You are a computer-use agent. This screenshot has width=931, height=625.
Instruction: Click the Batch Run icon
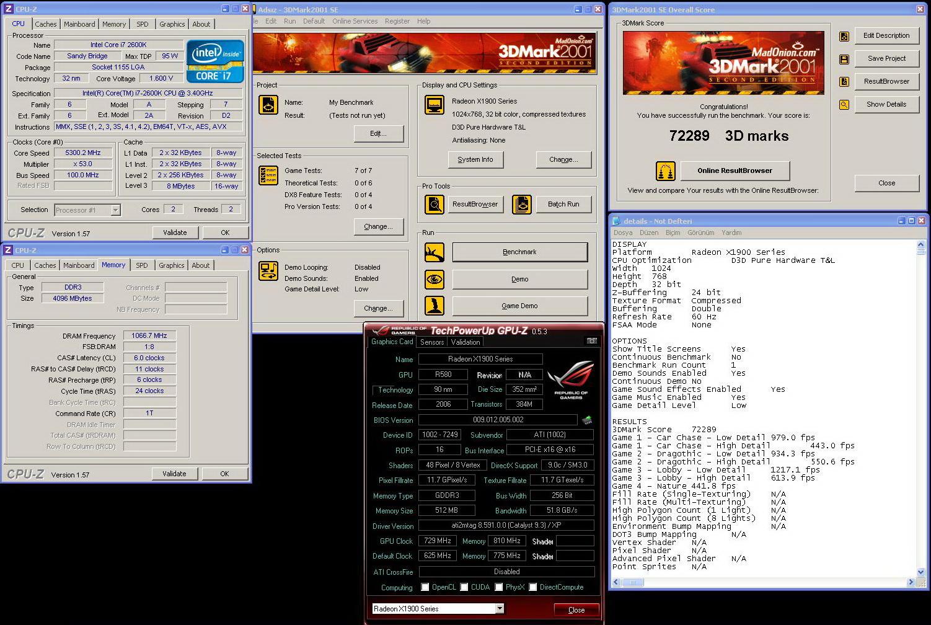pyautogui.click(x=522, y=204)
